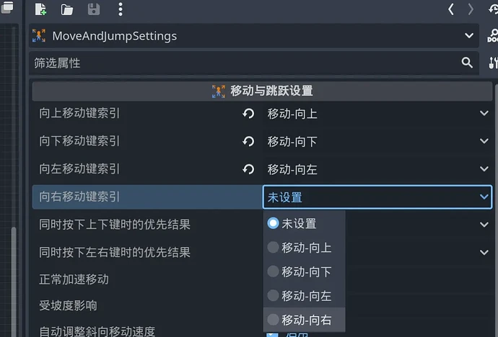
Task: Choose 移动-向上 in the popup list
Action: [305, 248]
